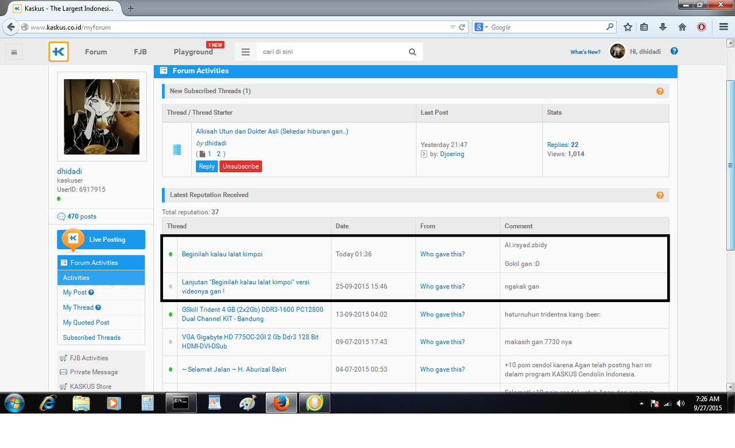Open the URL history dropdown arrow

452,27
